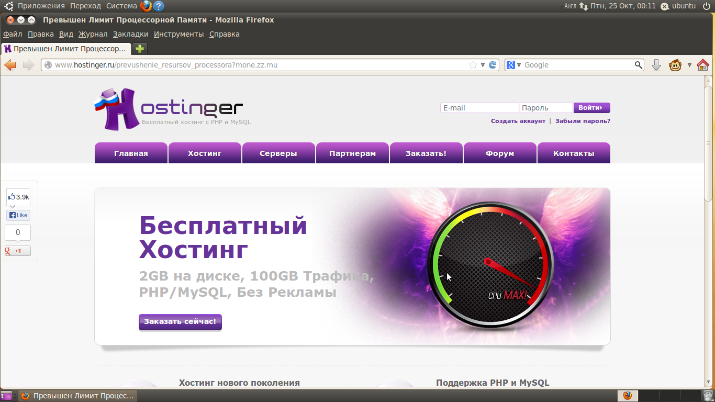Click the Google +1 button
The image size is (715, 402).
(x=18, y=251)
